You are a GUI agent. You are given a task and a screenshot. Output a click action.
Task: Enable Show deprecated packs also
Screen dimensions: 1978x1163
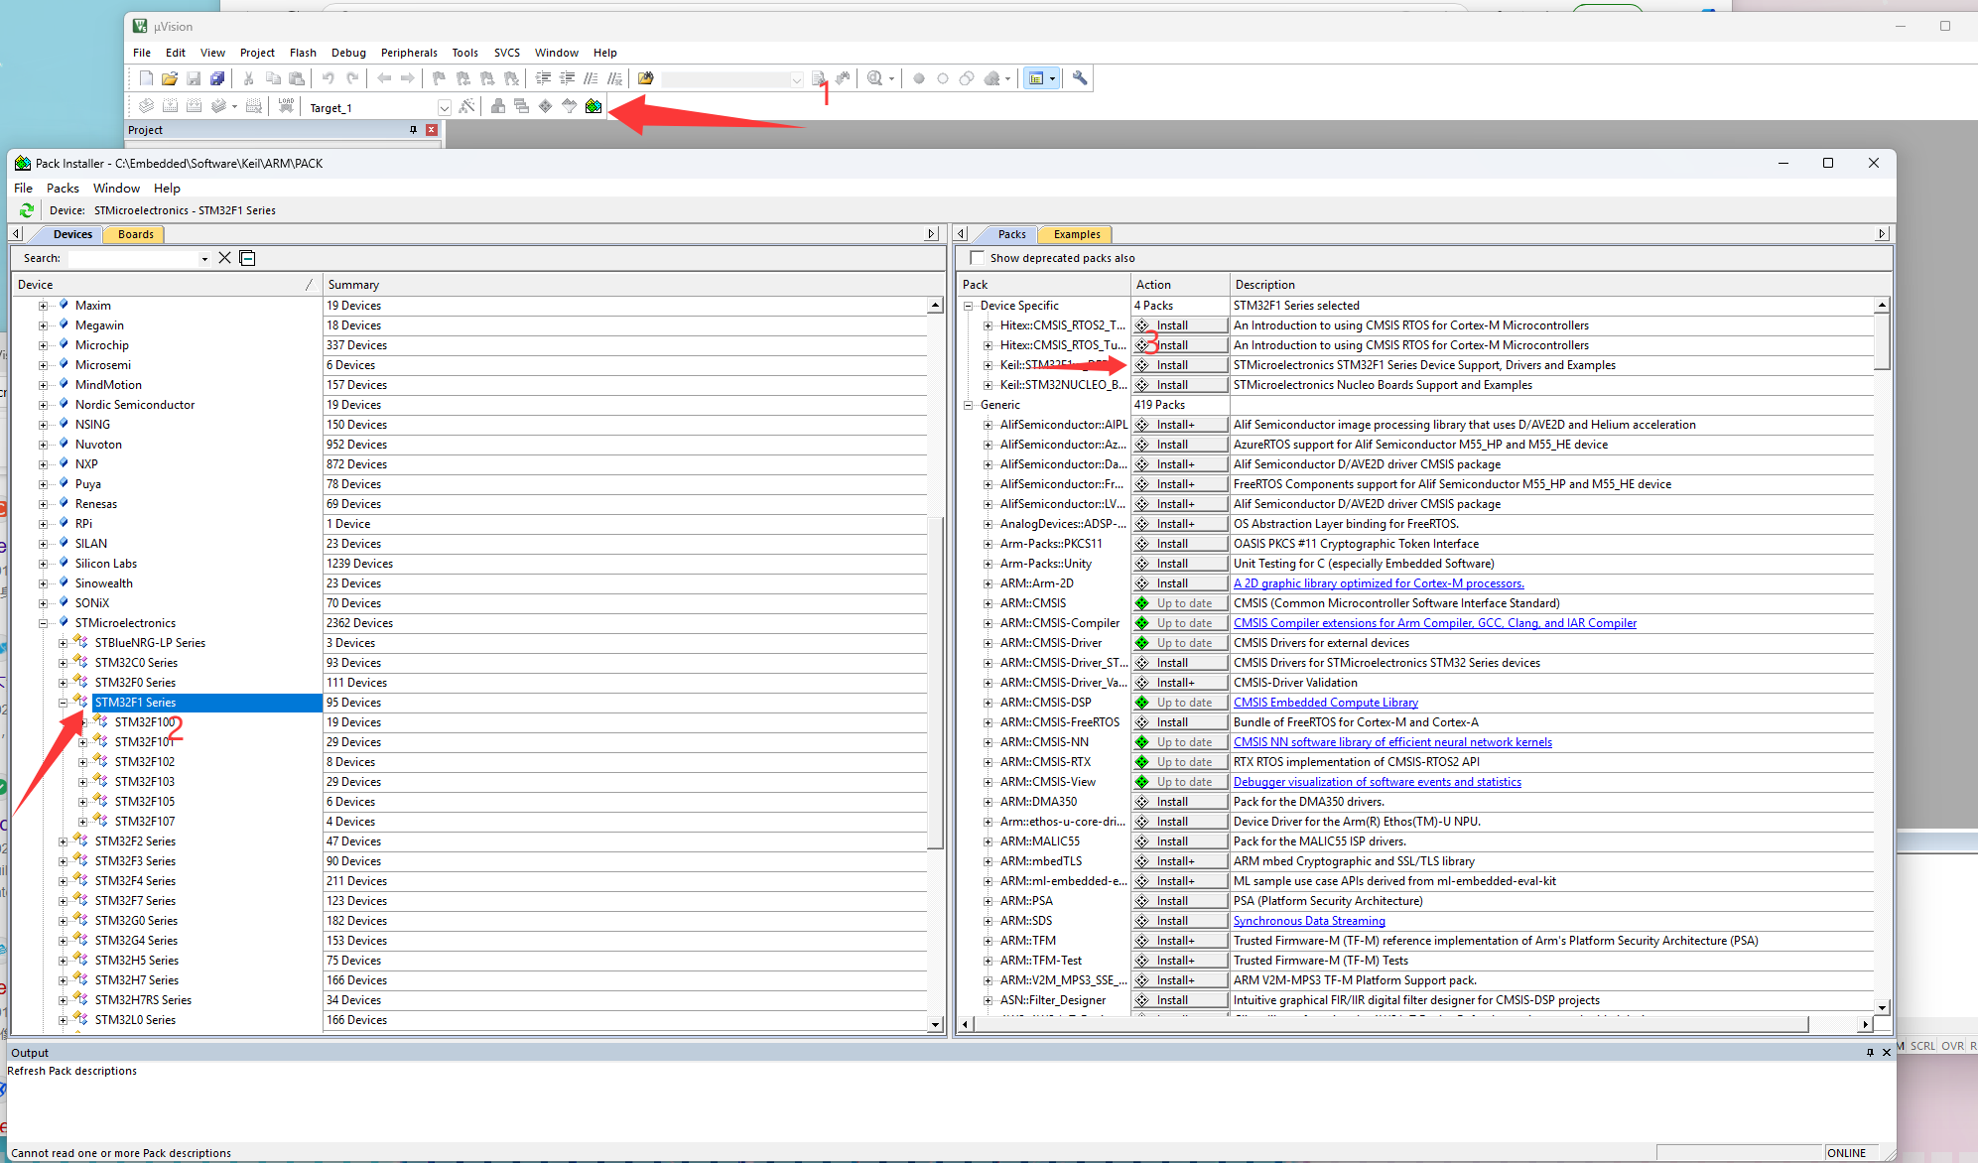click(x=977, y=257)
